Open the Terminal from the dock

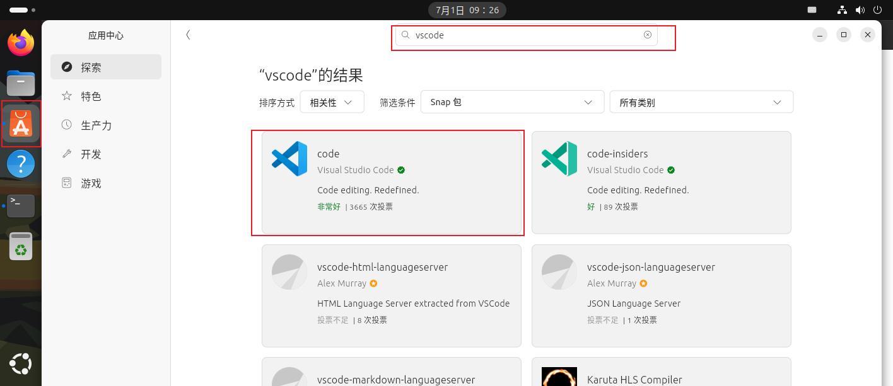coord(21,205)
